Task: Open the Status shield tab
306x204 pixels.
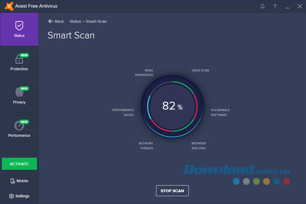Action: (x=19, y=29)
